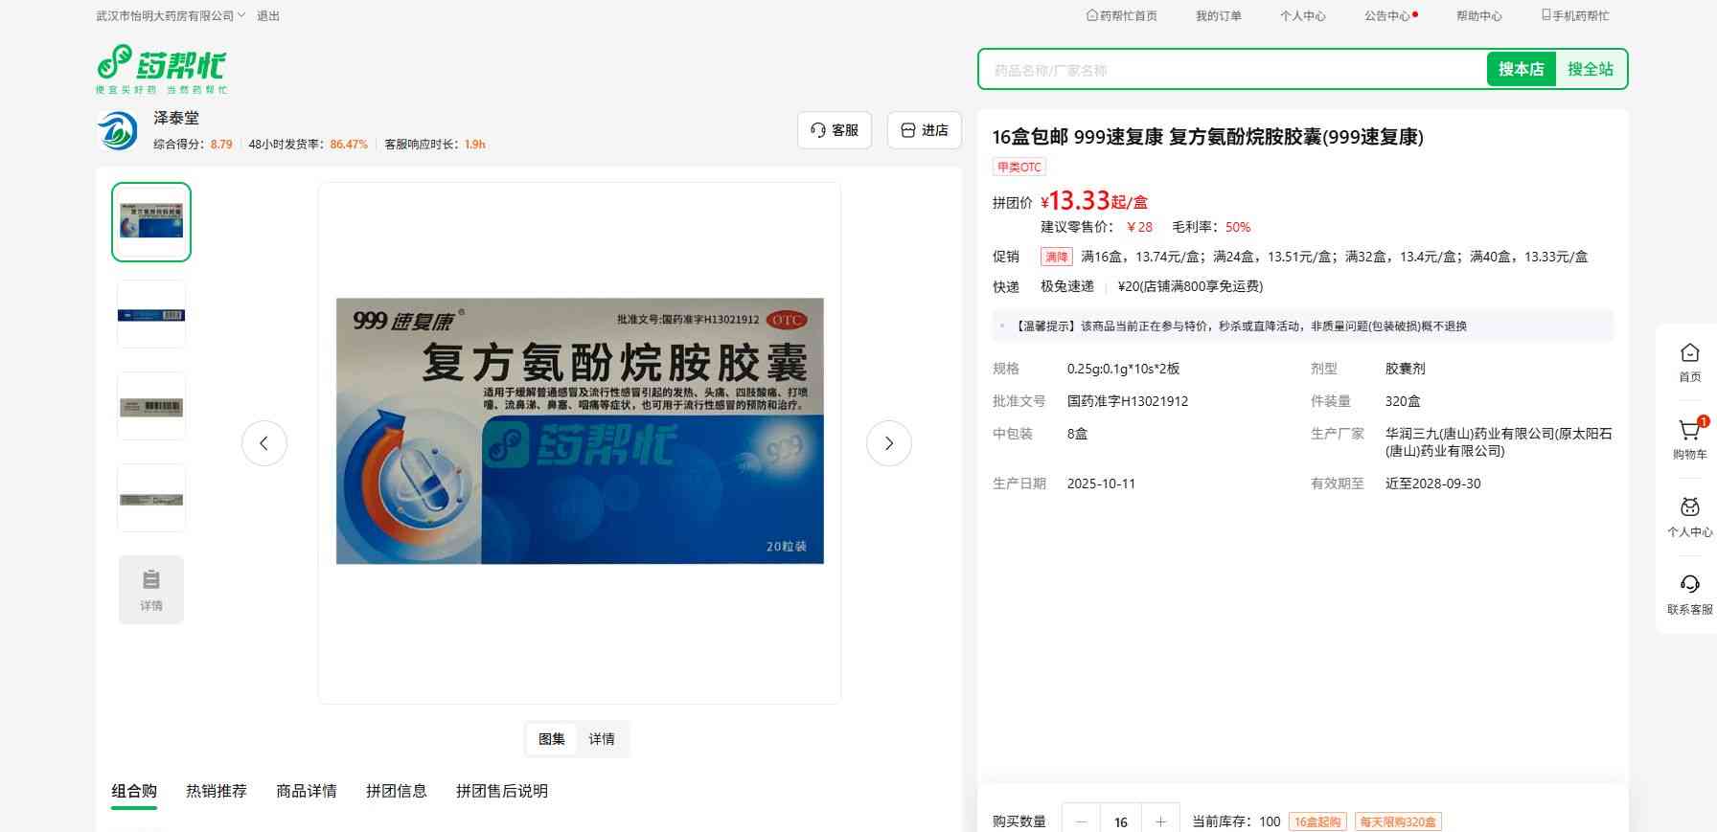1717x832 pixels.
Task: Increase purchase quantity with plus button
Action: point(1160,821)
